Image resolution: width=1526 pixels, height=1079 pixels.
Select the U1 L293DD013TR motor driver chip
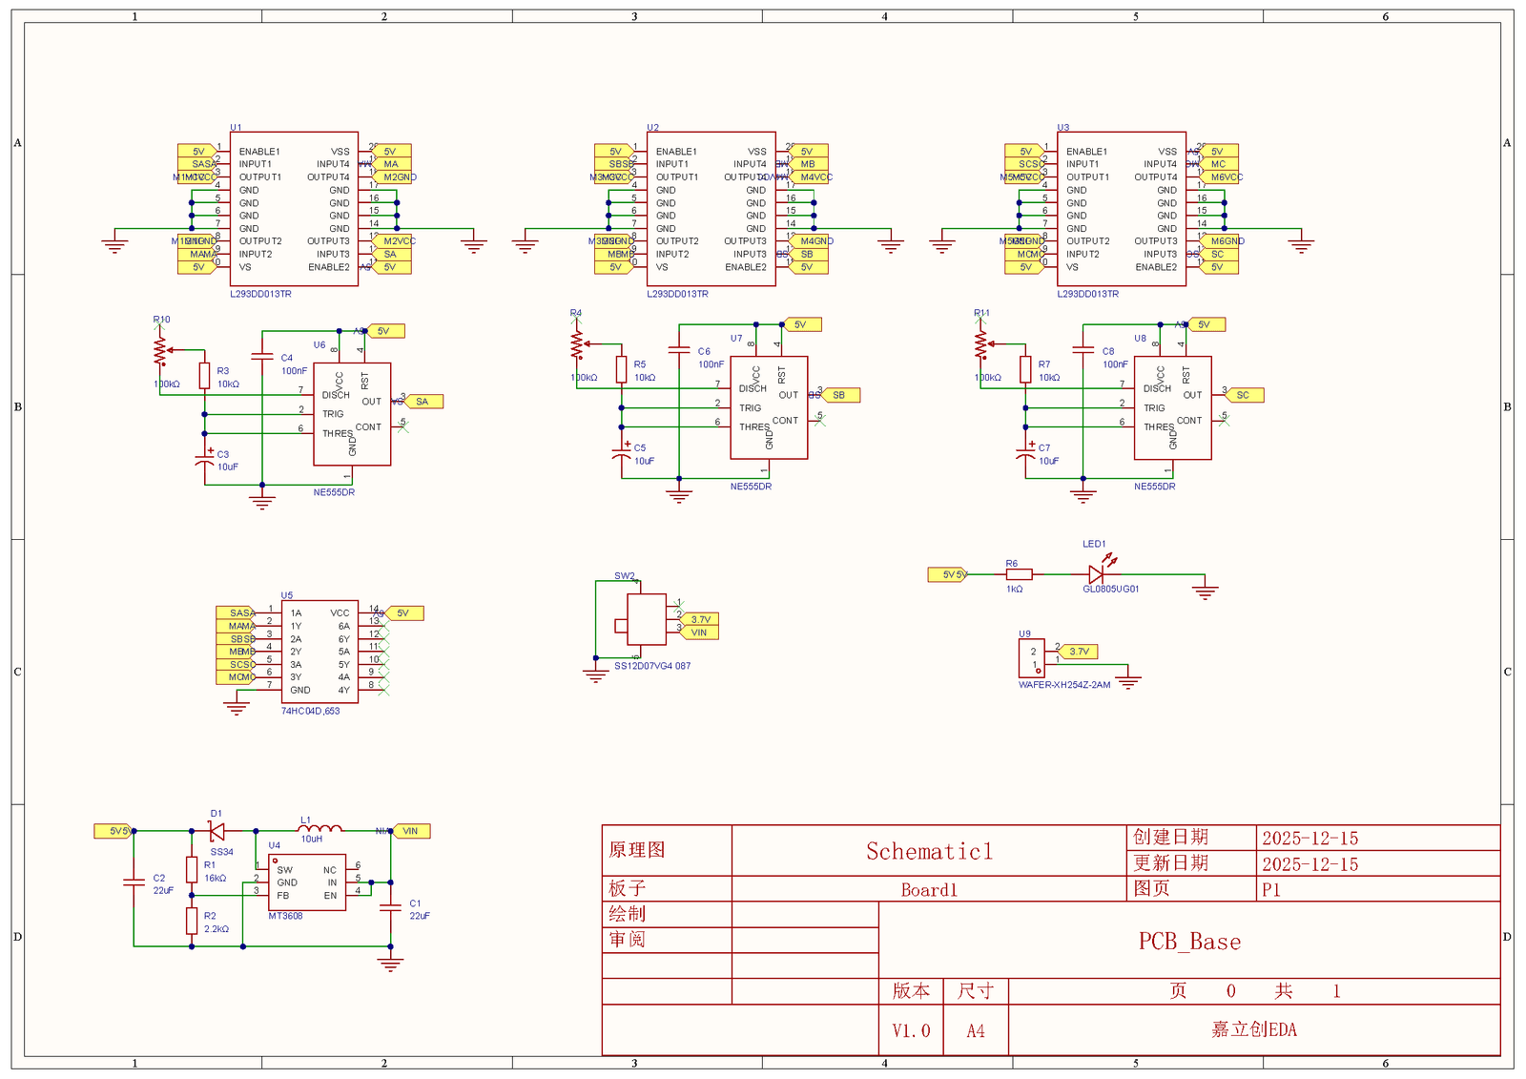click(x=294, y=209)
